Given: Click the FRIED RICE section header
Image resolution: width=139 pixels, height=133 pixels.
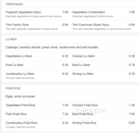Looking at the screenshot, I should pyautogui.click(x=13, y=88).
